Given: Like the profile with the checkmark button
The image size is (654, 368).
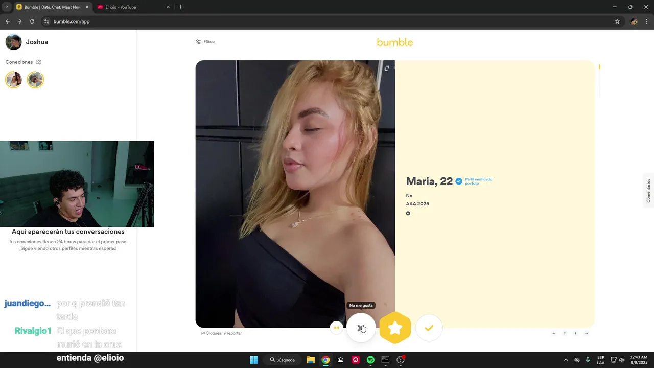Looking at the screenshot, I should 429,328.
